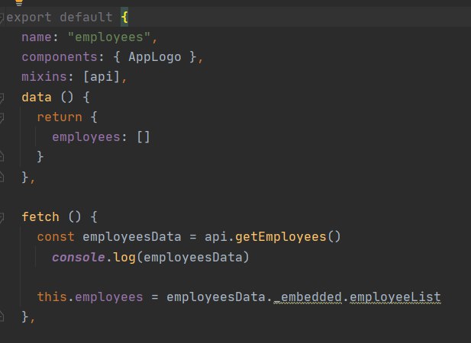Click "employees" after this.

click(109, 297)
